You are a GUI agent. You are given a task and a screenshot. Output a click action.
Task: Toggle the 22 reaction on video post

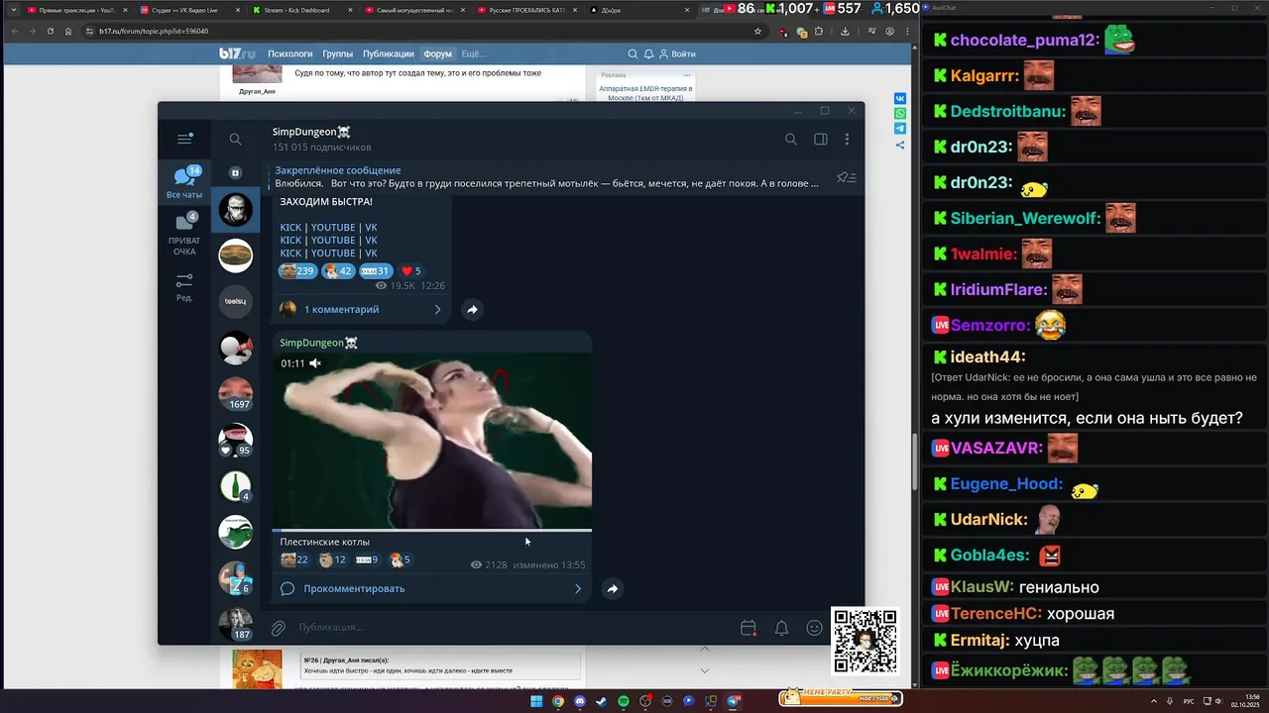coord(294,560)
